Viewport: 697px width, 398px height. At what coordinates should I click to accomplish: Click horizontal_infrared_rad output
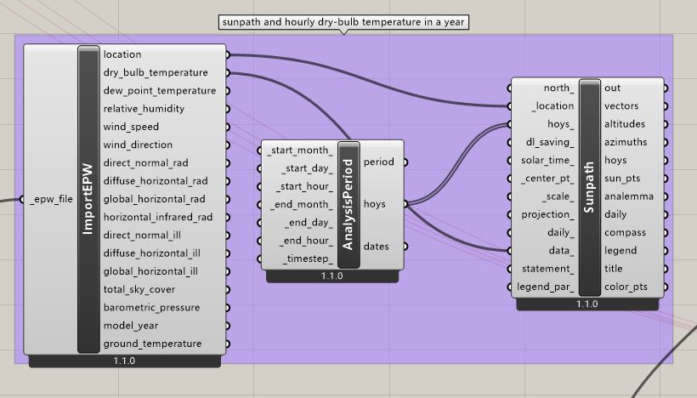[158, 217]
